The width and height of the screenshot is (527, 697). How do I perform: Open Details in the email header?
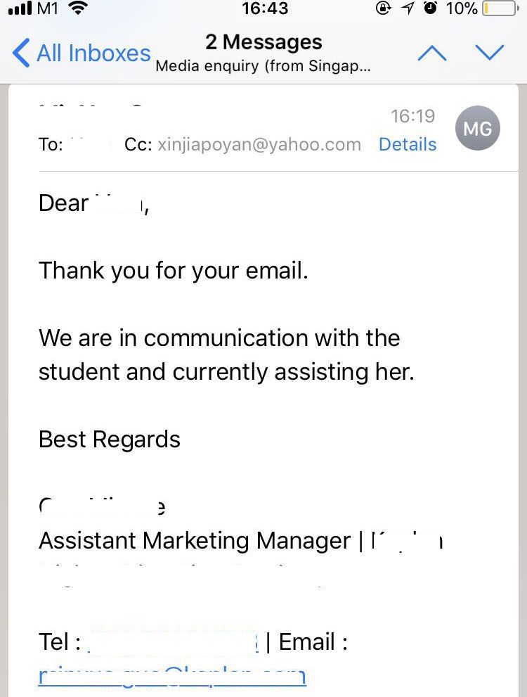(x=408, y=144)
